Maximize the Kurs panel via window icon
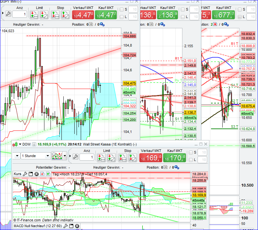 pyautogui.click(x=31, y=174)
